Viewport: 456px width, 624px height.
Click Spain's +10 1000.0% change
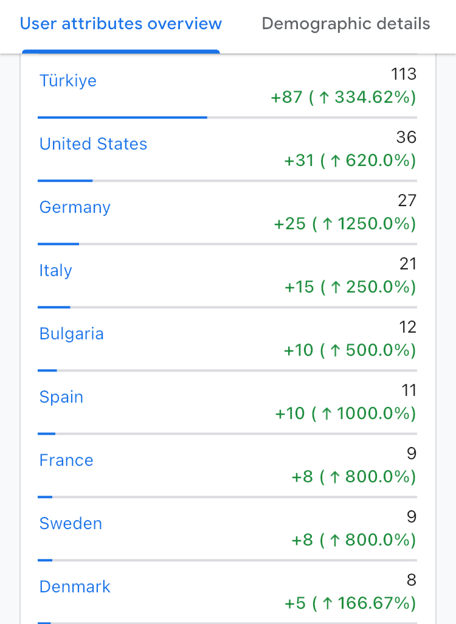[x=345, y=414]
